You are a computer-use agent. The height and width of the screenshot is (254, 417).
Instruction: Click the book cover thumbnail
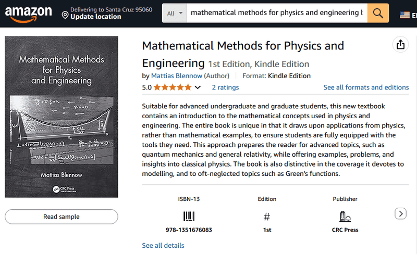pos(62,117)
